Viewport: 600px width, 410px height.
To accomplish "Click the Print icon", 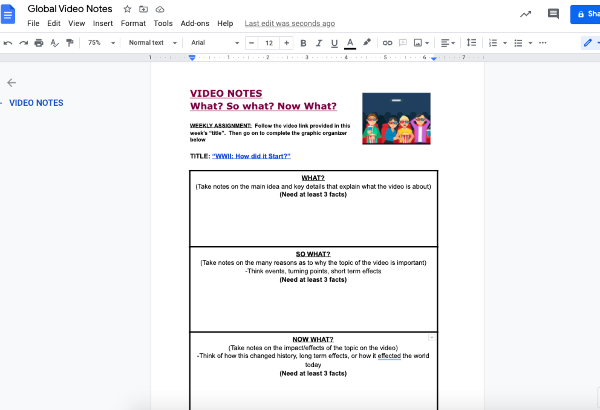I will pos(39,43).
